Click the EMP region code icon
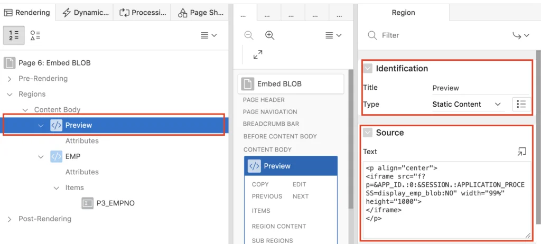This screenshot has width=541, height=244. (56, 157)
